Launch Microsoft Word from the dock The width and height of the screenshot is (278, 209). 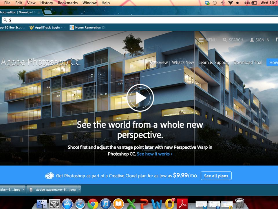tap(157, 204)
